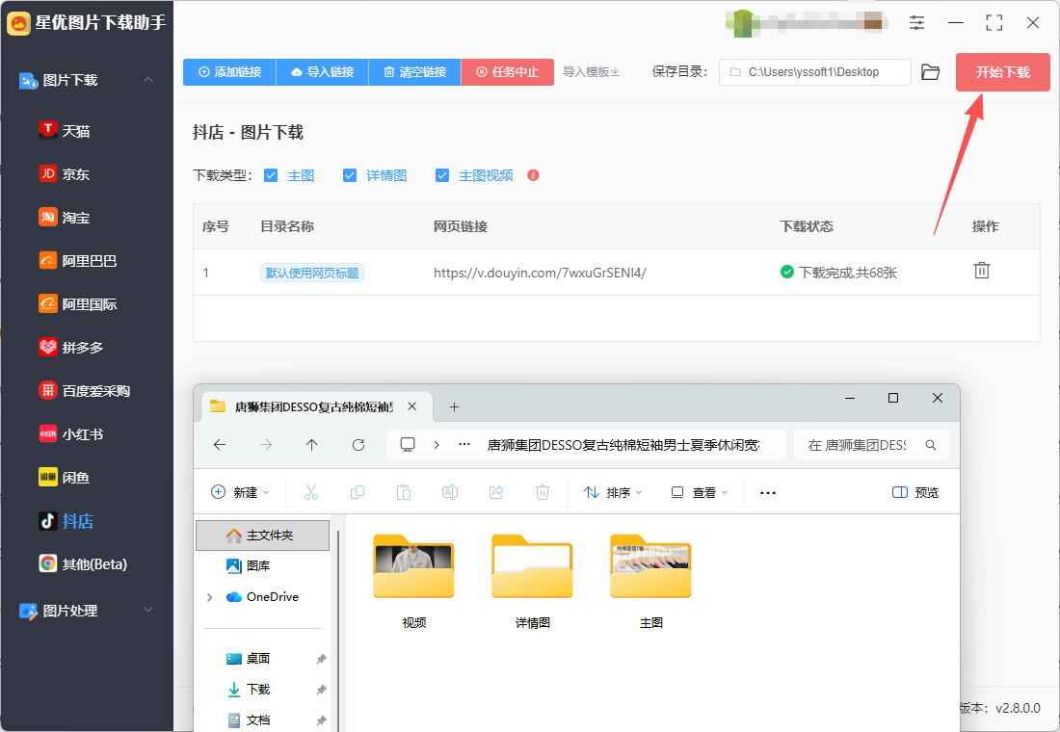1060x732 pixels.
Task: Choose 拼多多 from the sidebar
Action: click(x=71, y=347)
